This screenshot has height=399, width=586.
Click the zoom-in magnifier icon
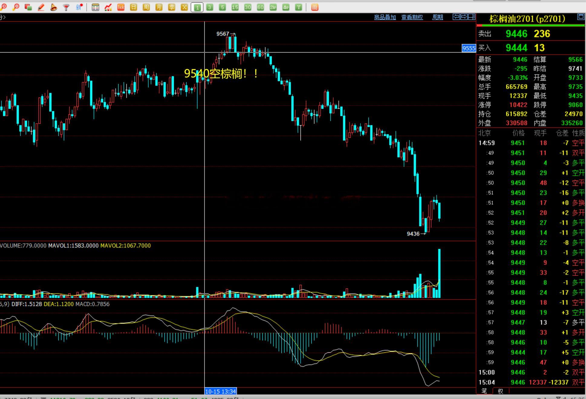(x=4, y=7)
